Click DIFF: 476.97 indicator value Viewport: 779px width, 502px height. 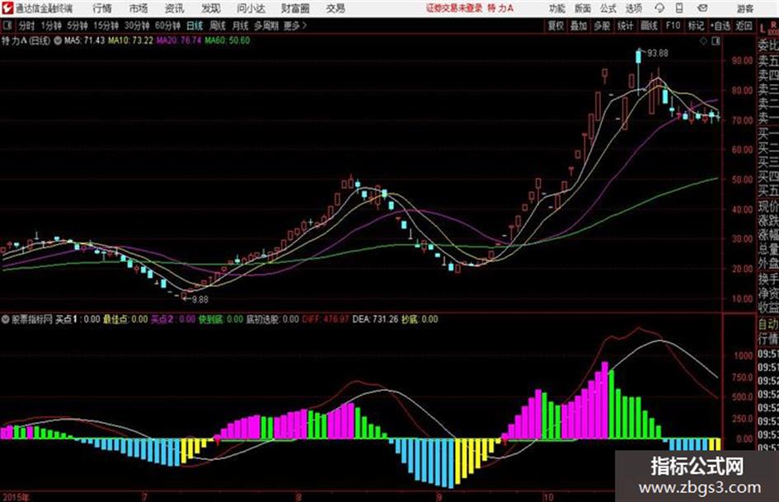coord(326,319)
